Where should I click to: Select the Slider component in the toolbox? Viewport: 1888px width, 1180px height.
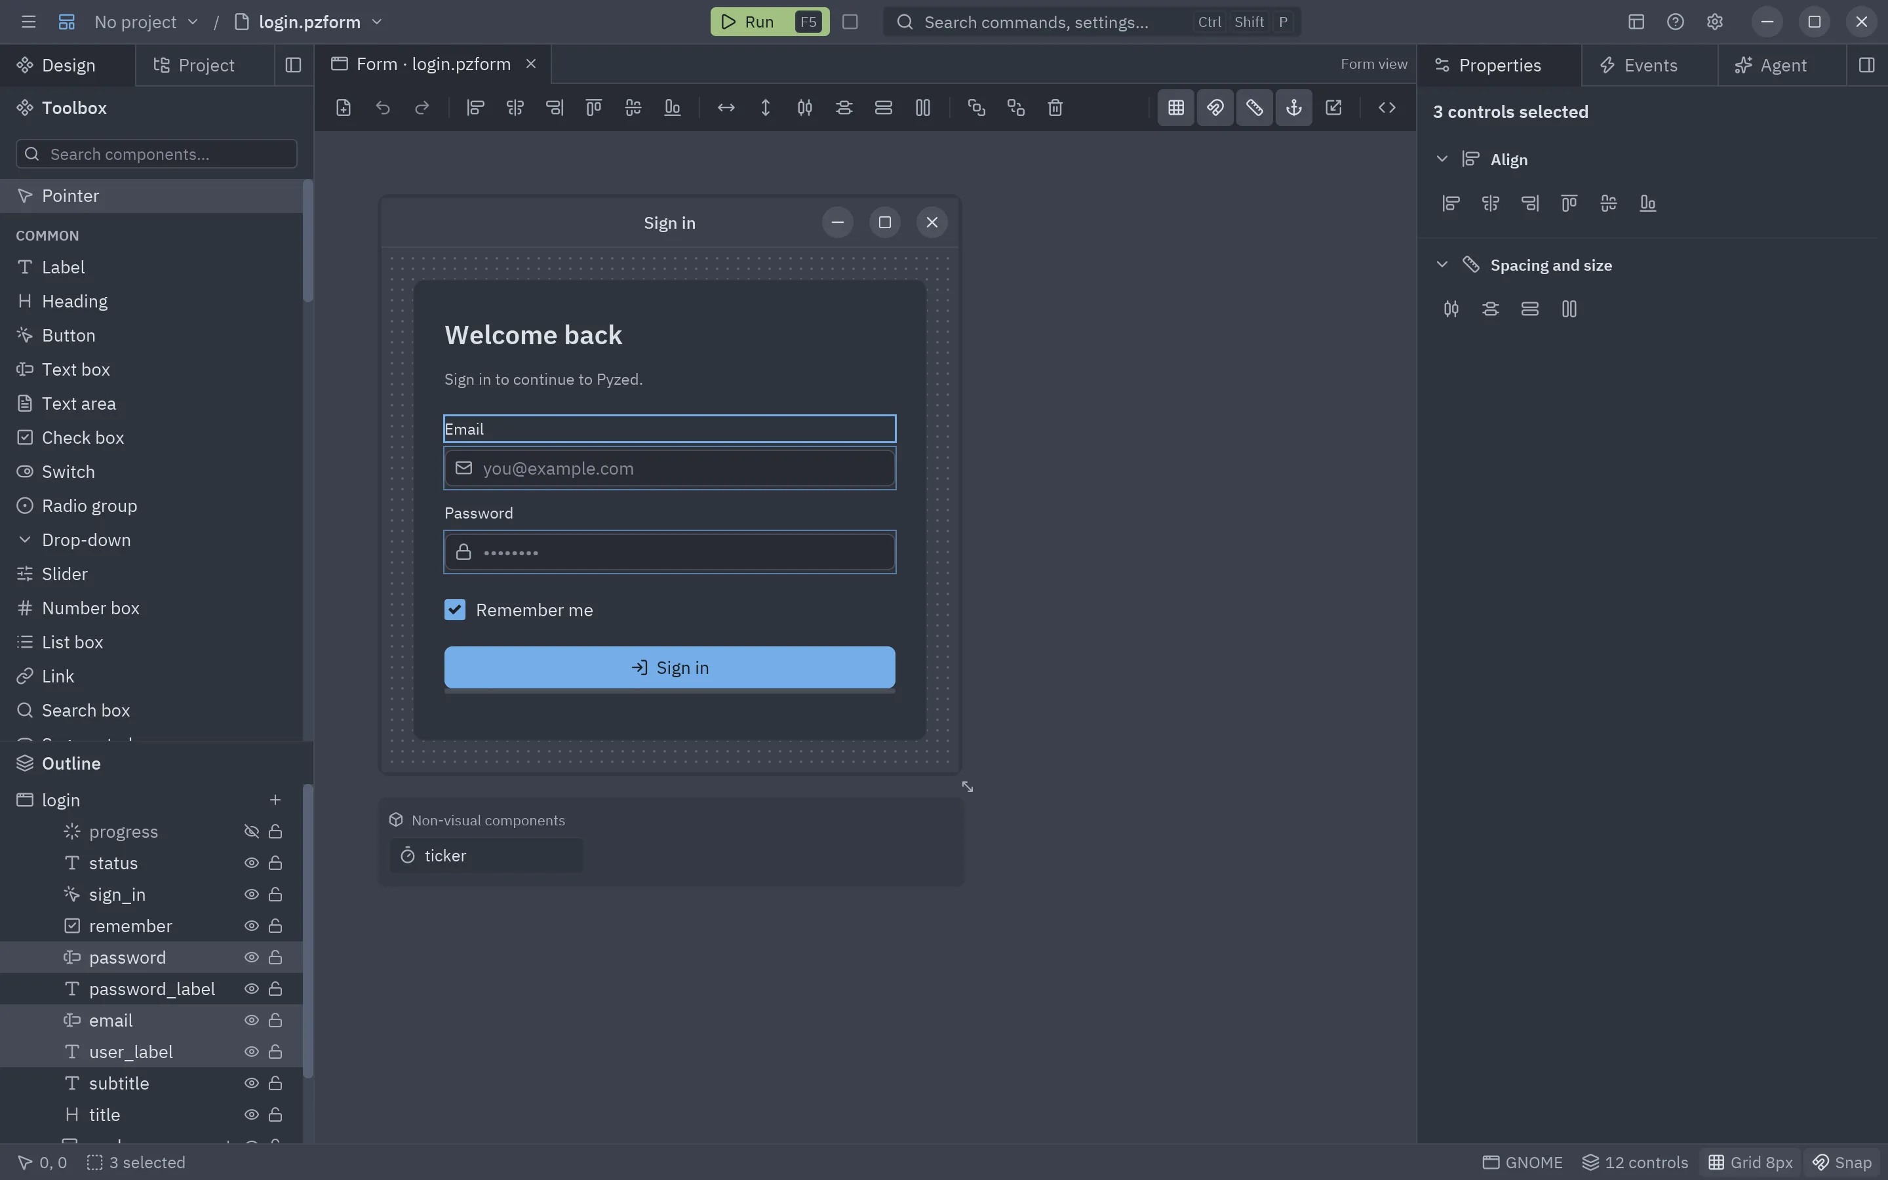pos(151,574)
